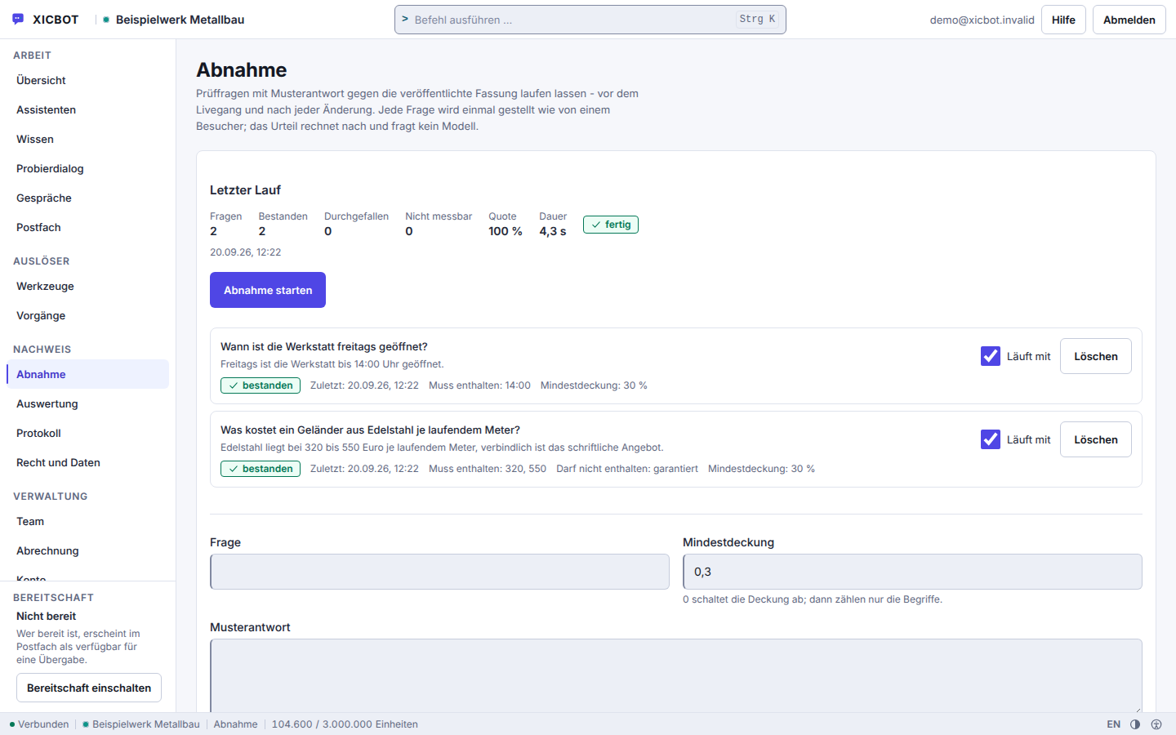1176x735 pixels.
Task: Click the 'Verbunden' status bar entry
Action: (39, 724)
